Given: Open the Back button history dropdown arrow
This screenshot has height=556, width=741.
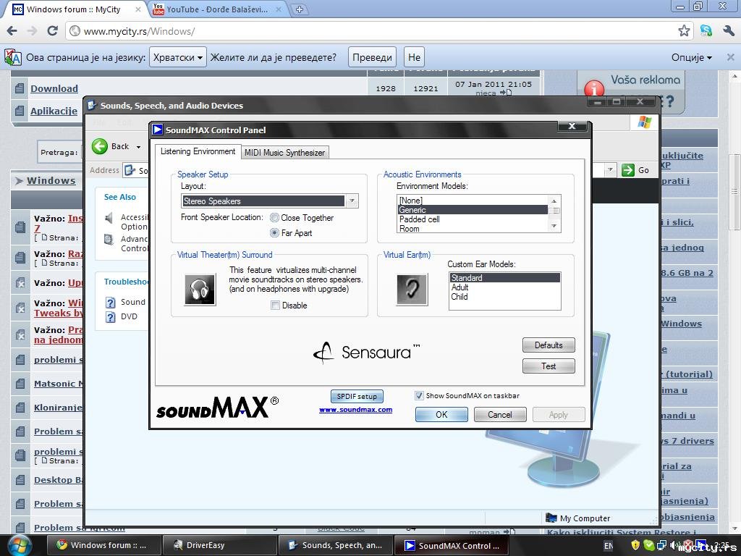Looking at the screenshot, I should 138,147.
